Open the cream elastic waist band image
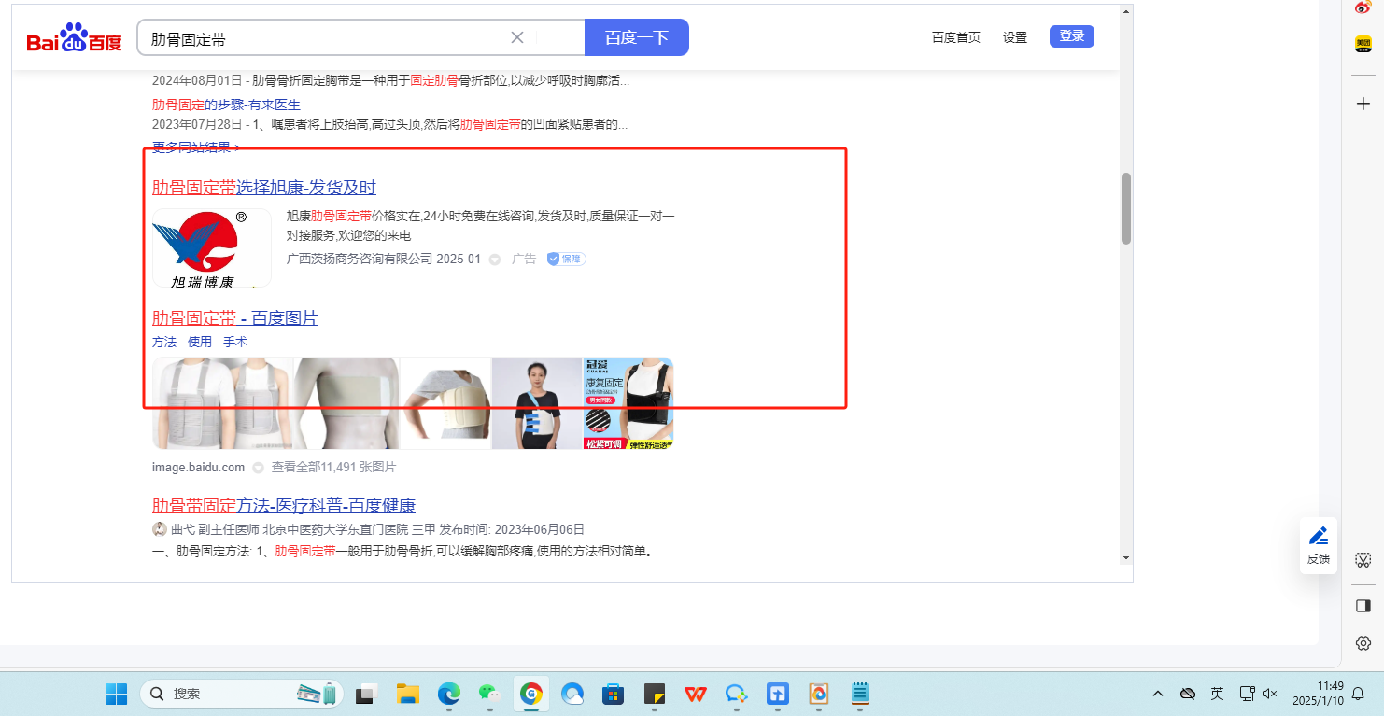 (446, 403)
